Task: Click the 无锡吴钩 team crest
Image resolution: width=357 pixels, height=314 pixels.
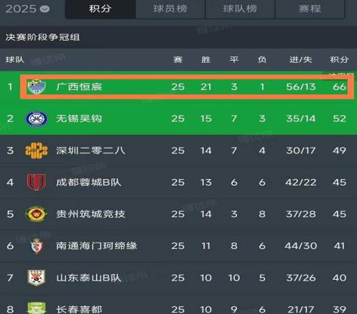Action: [x=36, y=118]
